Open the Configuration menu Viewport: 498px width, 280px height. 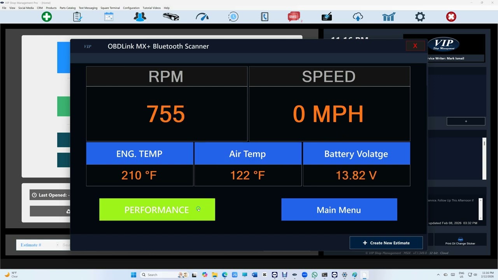pyautogui.click(x=131, y=8)
